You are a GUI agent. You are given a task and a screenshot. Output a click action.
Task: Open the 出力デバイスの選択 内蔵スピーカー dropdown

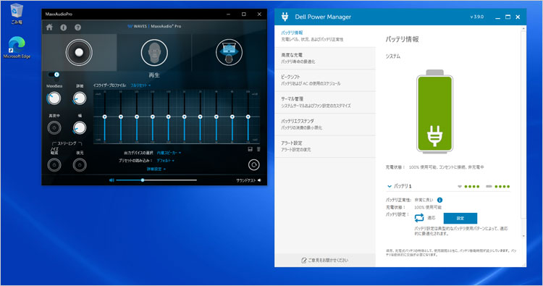click(169, 153)
